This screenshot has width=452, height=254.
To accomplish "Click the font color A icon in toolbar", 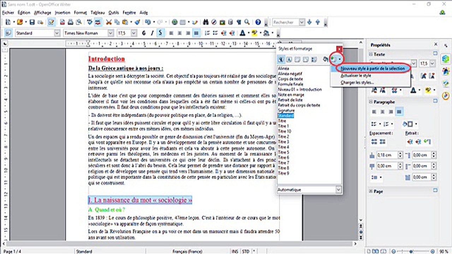I will 242,33.
